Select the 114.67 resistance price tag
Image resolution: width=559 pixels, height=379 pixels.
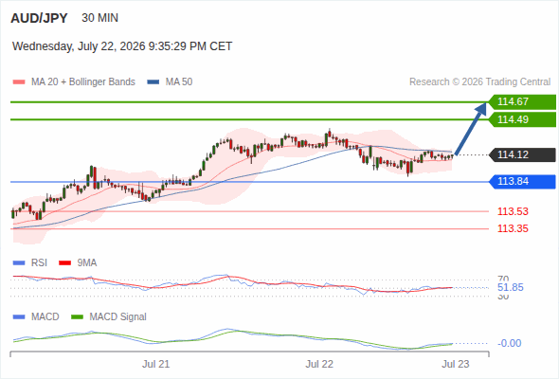pos(522,101)
